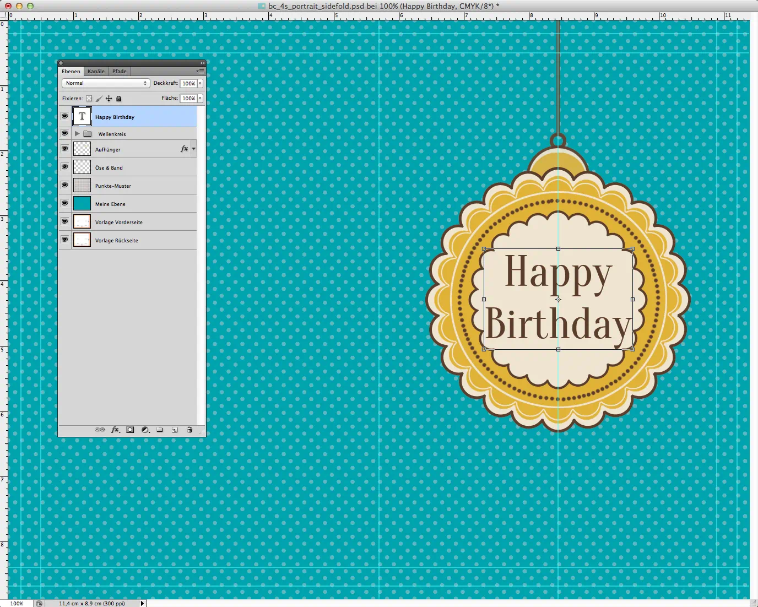Create a new adjustment layer
Screen dimensions: 758x607
tap(145, 430)
